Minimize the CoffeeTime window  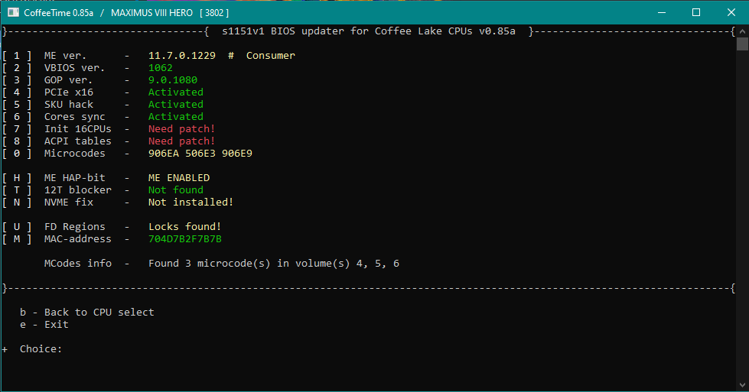662,12
